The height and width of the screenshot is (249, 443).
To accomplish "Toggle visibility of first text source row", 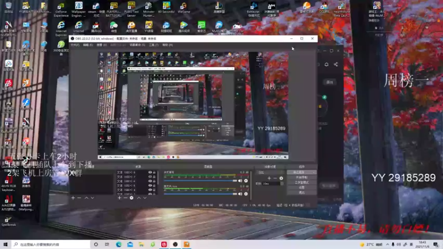I will pos(150,172).
